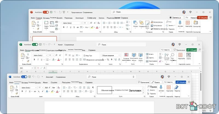Toggle paragraph marks (¶) in Word

pos(93,88)
